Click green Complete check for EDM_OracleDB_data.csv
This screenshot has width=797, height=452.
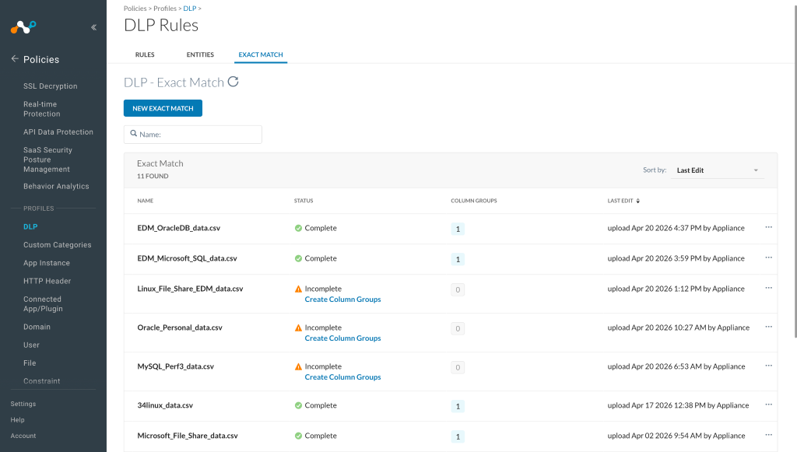point(298,228)
